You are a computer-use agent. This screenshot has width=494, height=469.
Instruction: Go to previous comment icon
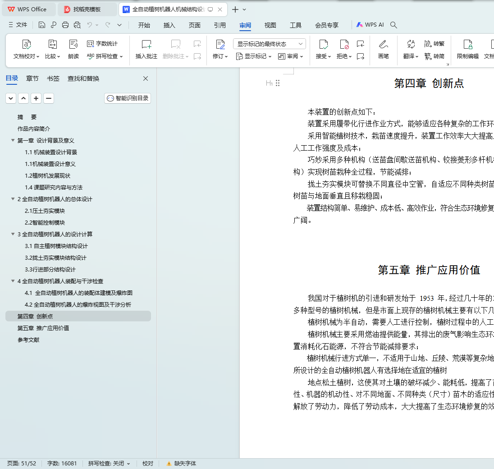point(197,44)
